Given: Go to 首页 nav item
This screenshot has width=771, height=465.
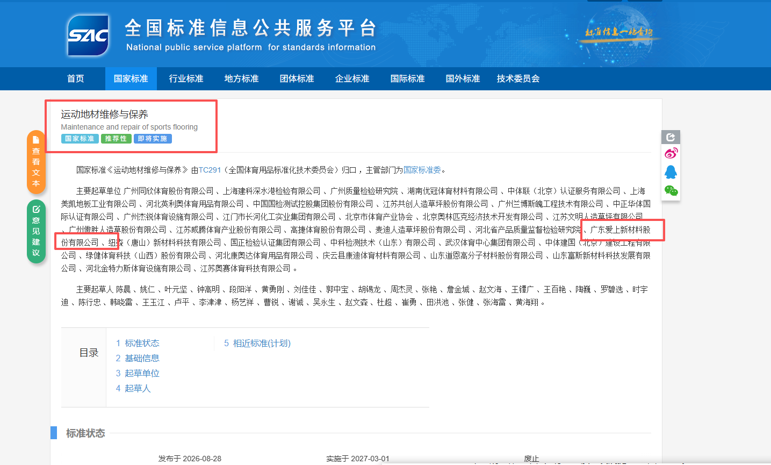Looking at the screenshot, I should [x=76, y=78].
